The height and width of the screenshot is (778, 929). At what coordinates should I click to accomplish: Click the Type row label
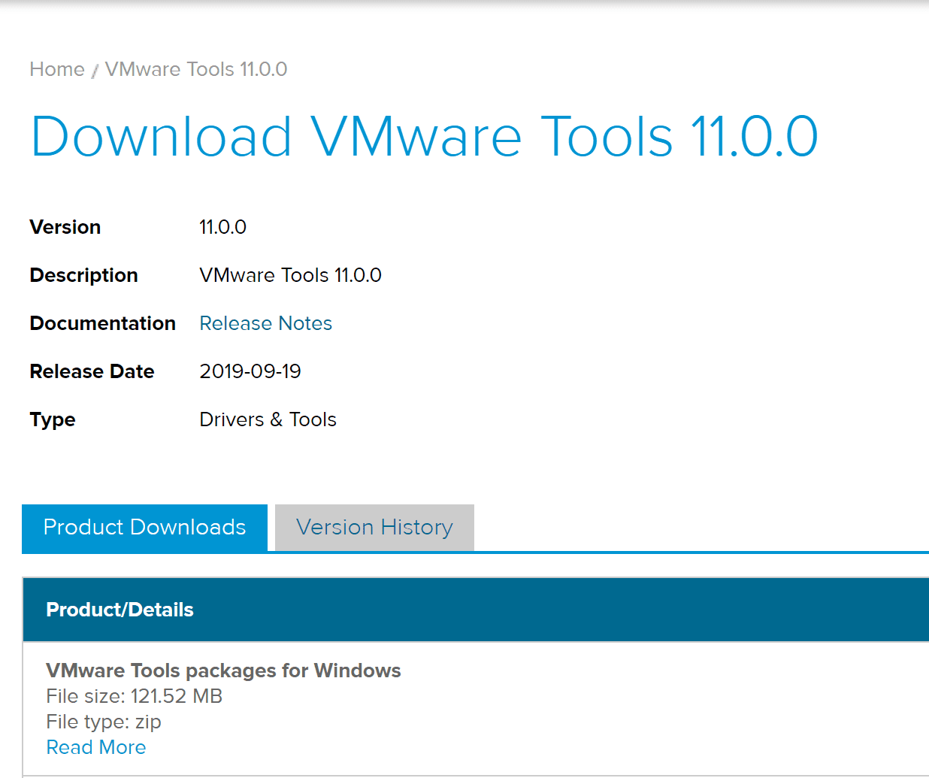point(52,419)
